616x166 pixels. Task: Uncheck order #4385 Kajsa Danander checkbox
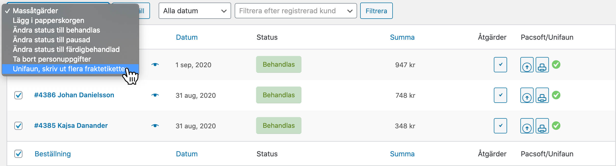[18, 126]
